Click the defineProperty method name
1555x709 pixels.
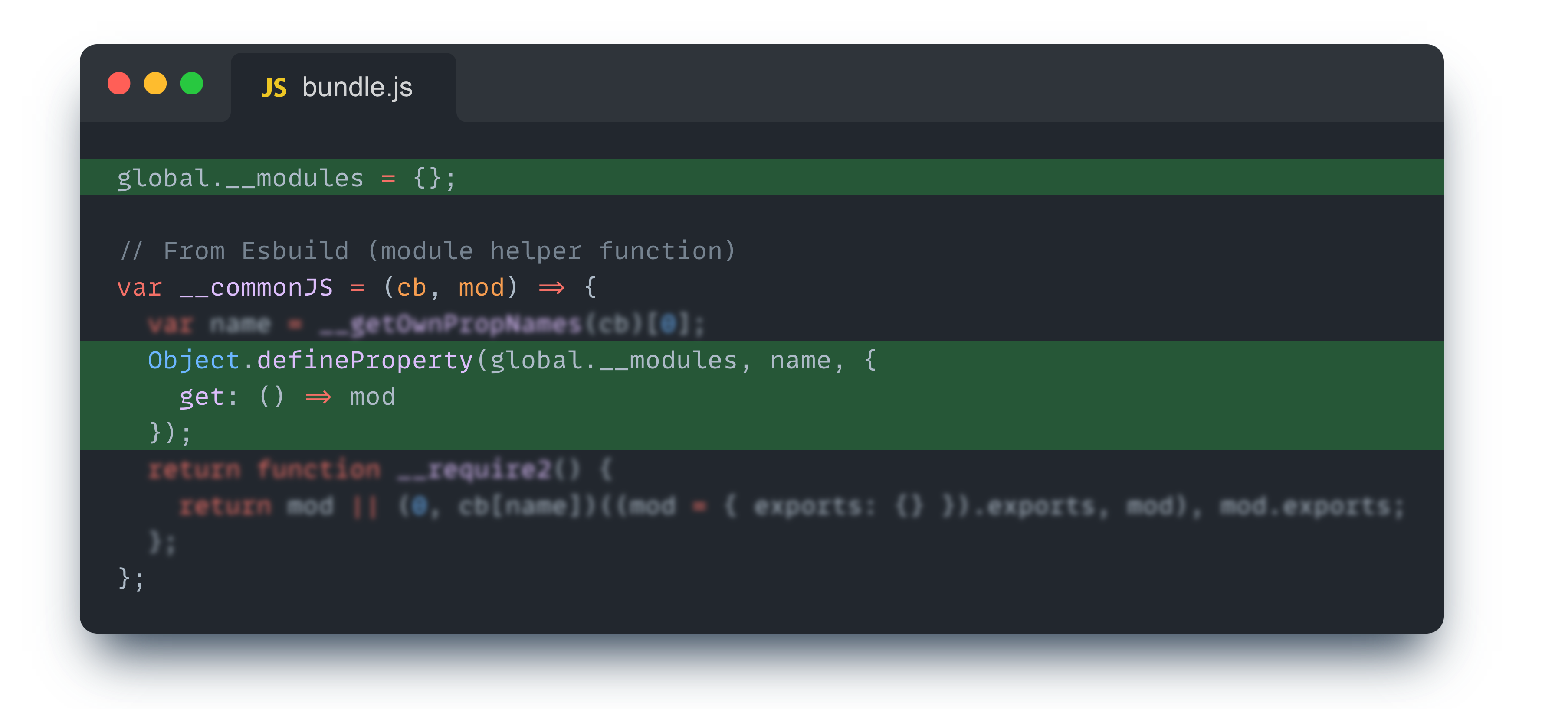[x=364, y=361]
